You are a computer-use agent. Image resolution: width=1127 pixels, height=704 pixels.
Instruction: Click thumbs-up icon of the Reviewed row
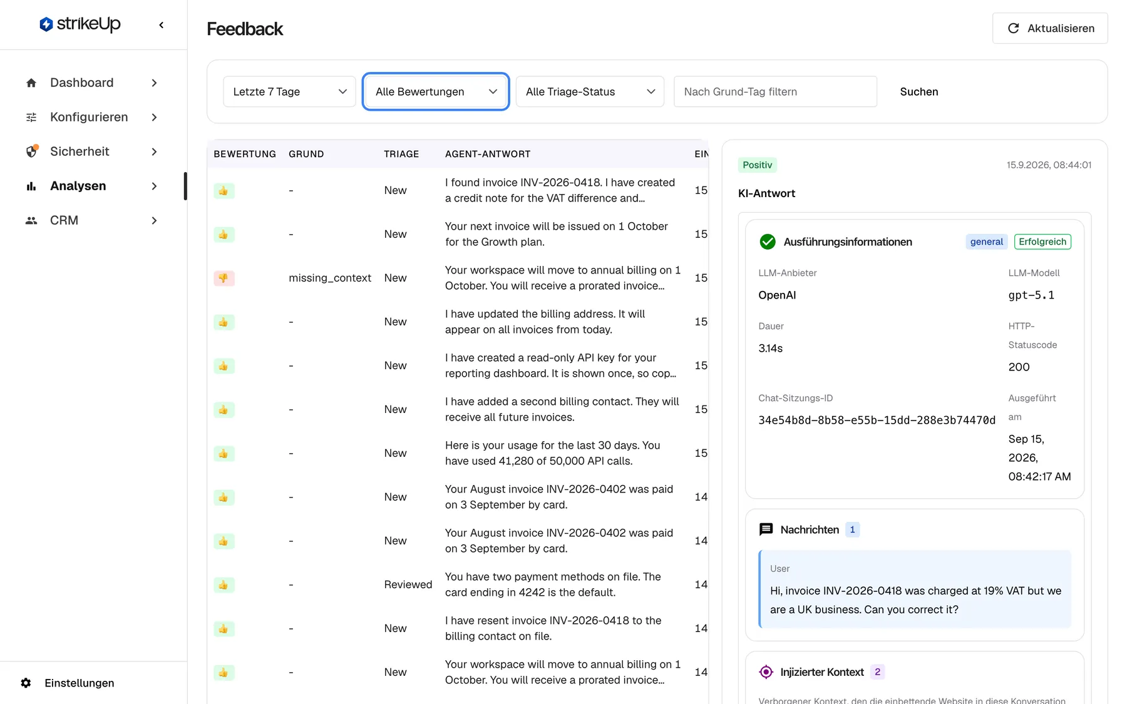224,584
